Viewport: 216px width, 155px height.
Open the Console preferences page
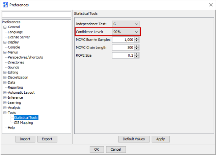coord(14,47)
